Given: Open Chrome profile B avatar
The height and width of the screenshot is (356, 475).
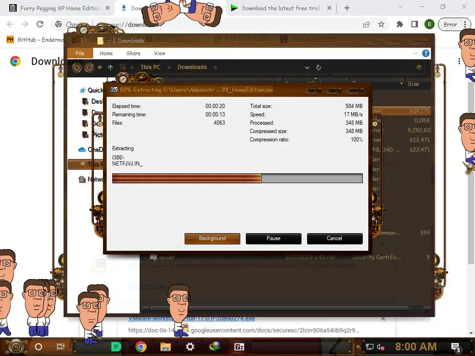Looking at the screenshot, I should point(429,25).
